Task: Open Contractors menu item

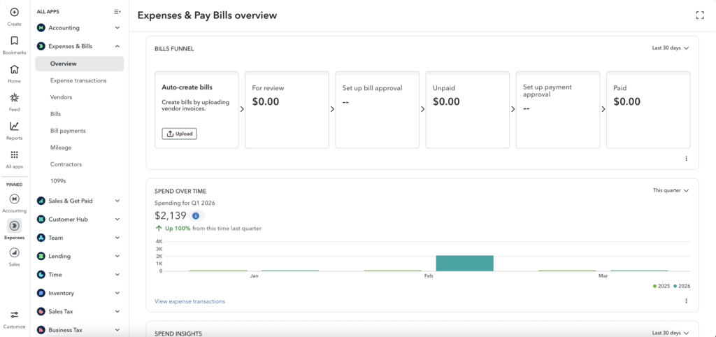Action: [x=66, y=164]
